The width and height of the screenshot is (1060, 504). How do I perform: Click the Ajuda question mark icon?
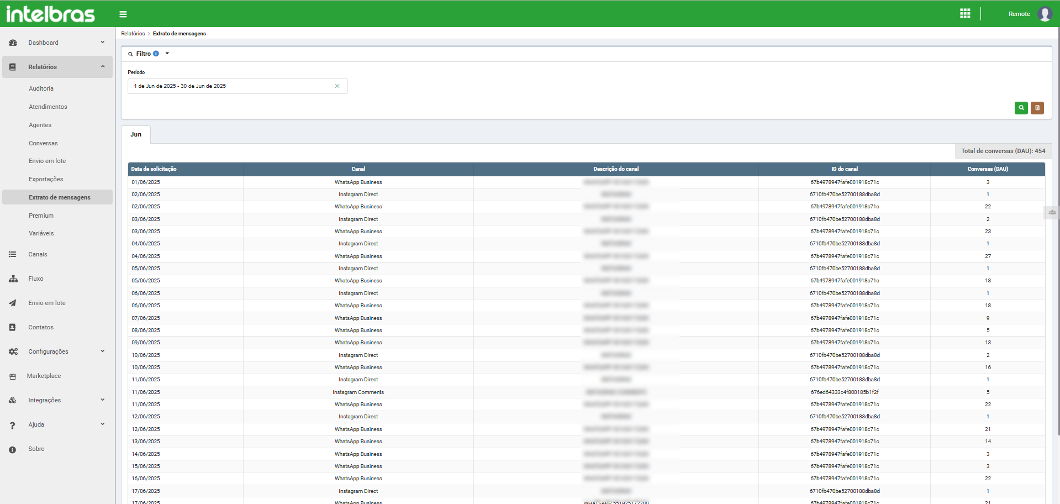(x=12, y=425)
